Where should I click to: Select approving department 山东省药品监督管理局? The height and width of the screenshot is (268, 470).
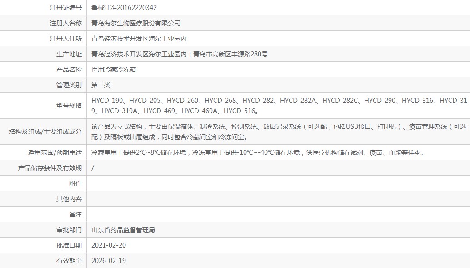pos(123,230)
